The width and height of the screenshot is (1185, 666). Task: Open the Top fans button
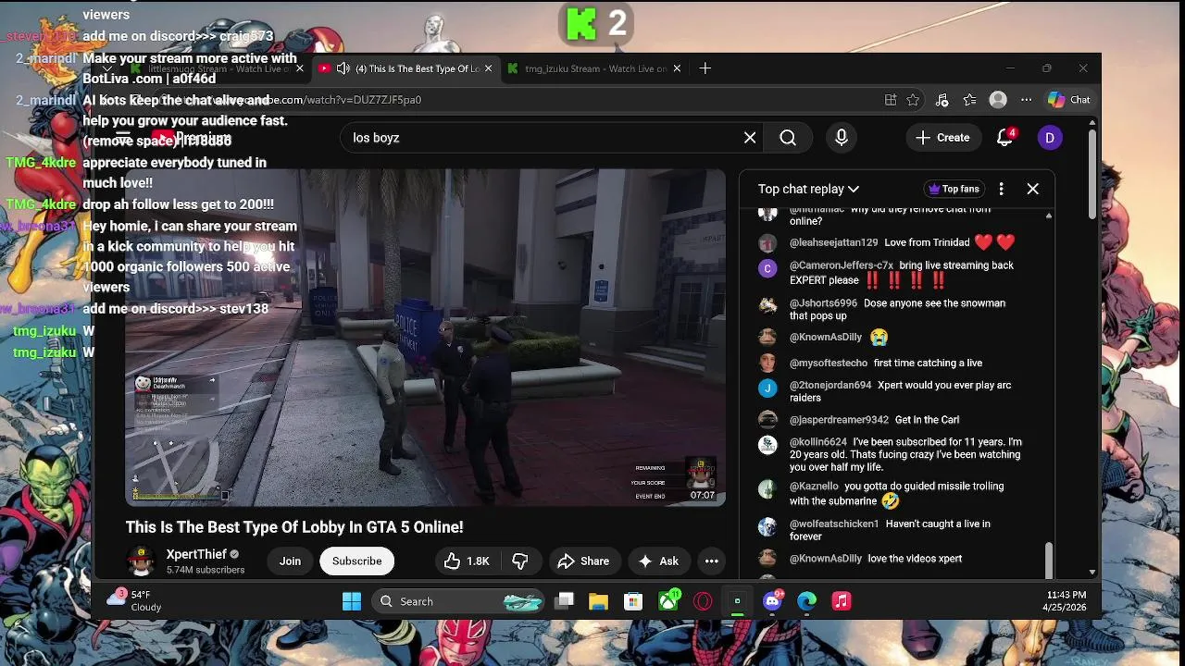(954, 189)
